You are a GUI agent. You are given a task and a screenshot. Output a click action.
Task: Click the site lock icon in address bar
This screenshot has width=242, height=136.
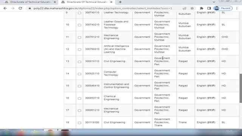[x=30, y=8]
